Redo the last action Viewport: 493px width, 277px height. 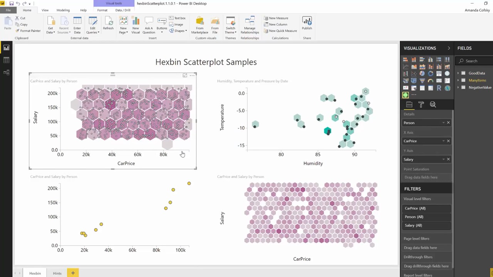point(24,3)
